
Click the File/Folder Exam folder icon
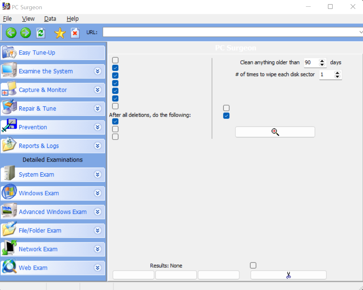tap(9, 229)
